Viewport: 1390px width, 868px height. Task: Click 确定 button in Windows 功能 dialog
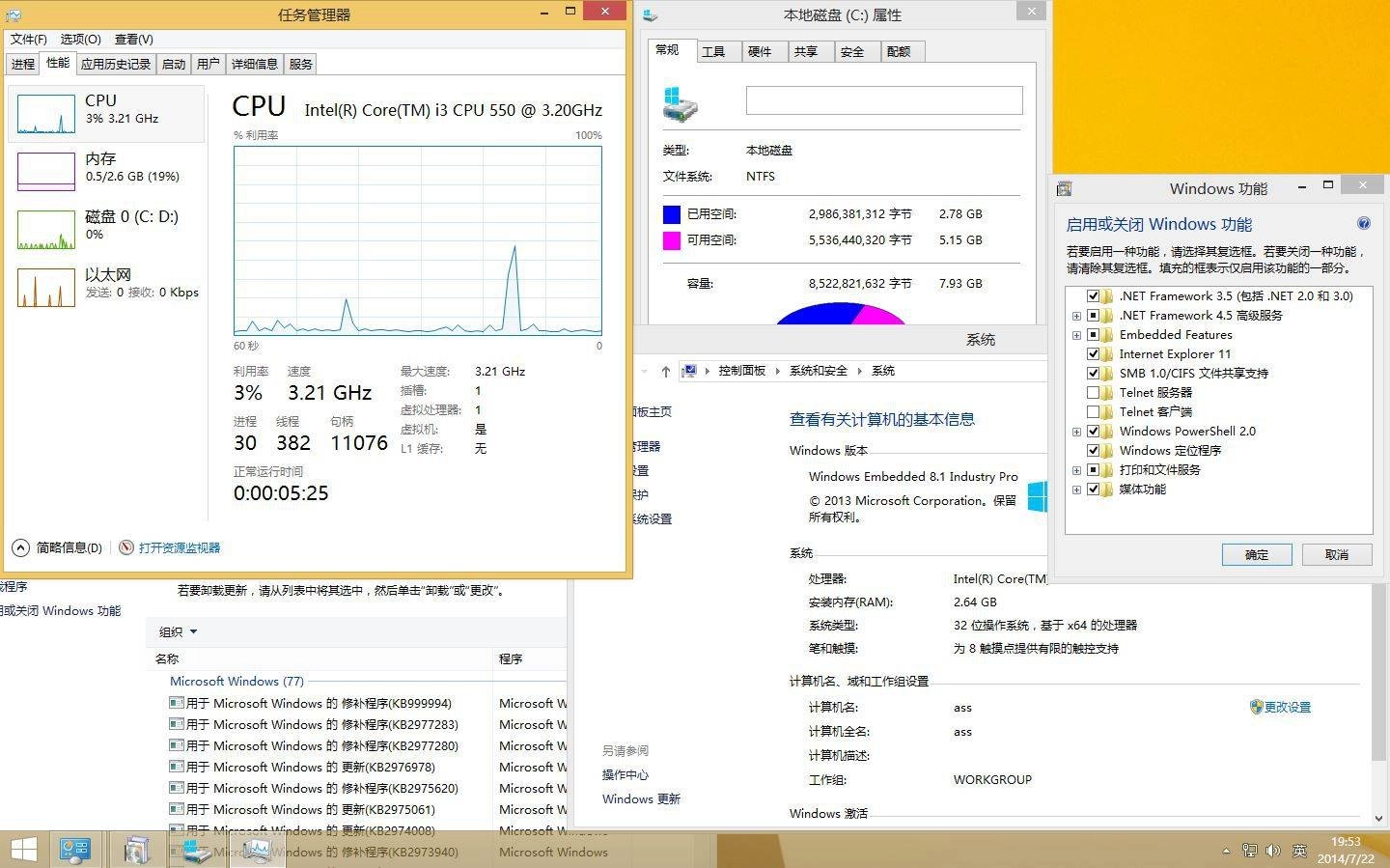point(1257,554)
